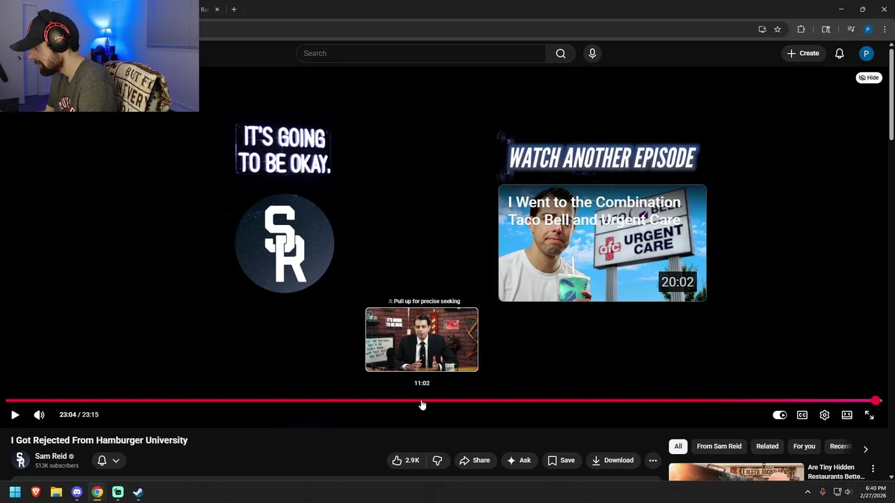The width and height of the screenshot is (895, 503).
Task: Mute the video volume speaker icon
Action: [39, 415]
